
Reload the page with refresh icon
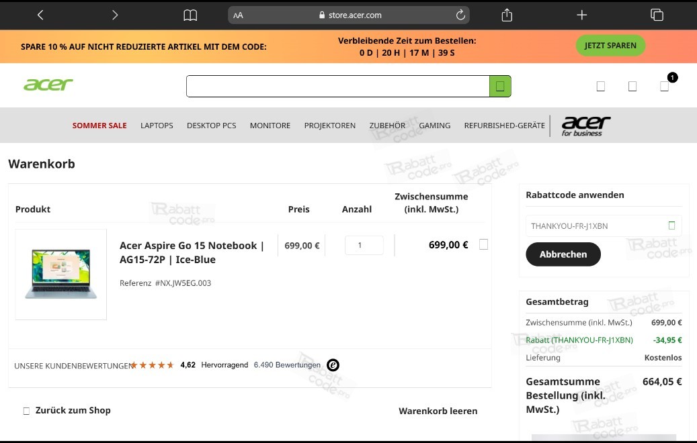tap(460, 15)
